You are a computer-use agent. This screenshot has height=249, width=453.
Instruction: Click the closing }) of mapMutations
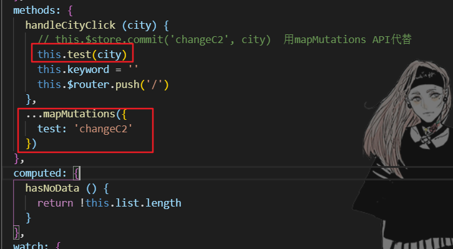click(31, 144)
